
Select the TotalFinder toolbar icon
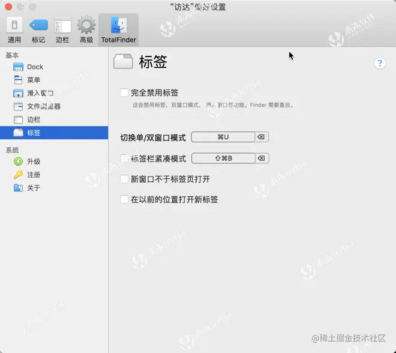[119, 25]
